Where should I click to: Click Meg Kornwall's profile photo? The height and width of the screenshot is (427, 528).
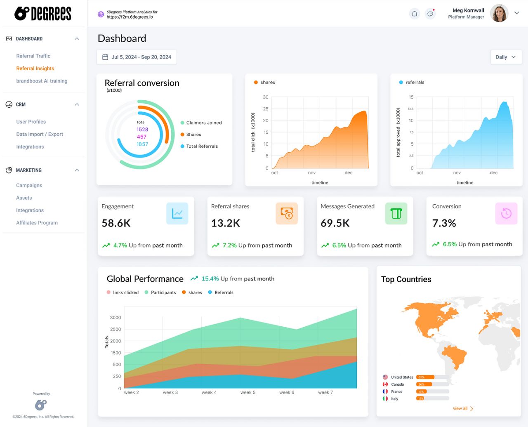coord(499,14)
